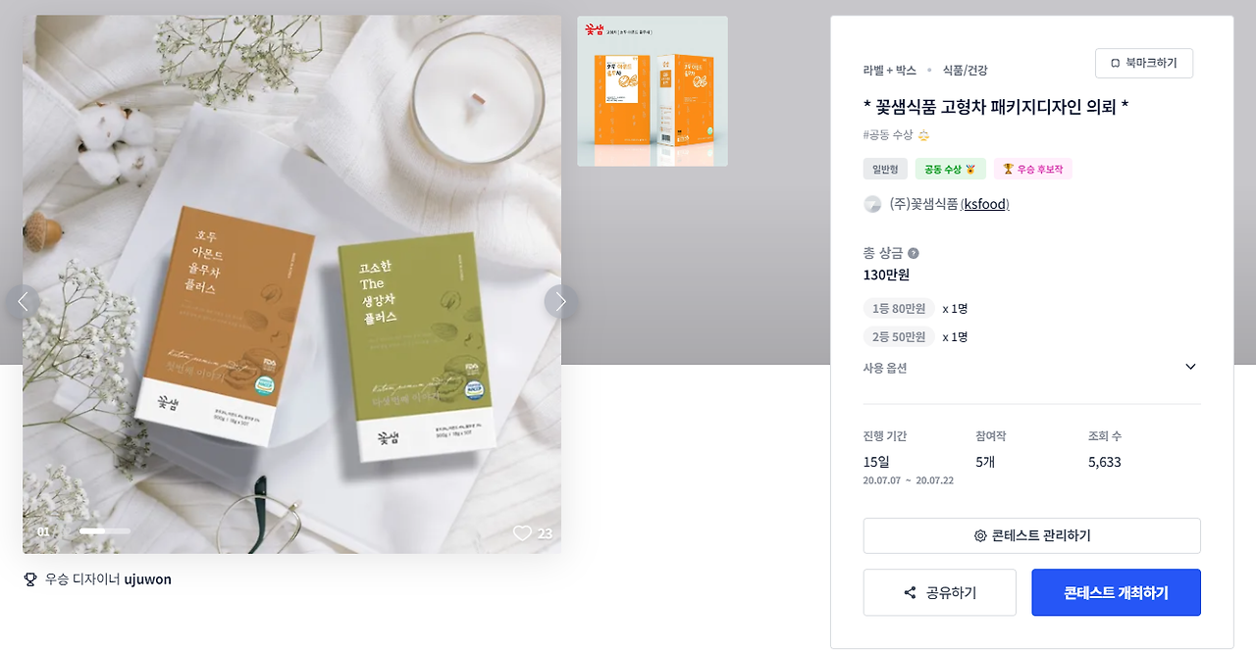The width and height of the screenshot is (1256, 653).
Task: Click the 공동 수상 green badge
Action: [951, 169]
